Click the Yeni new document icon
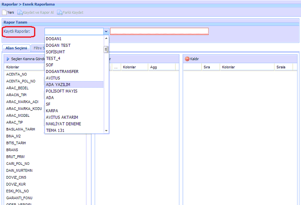Screen dimensions: 301x205 point(5,12)
